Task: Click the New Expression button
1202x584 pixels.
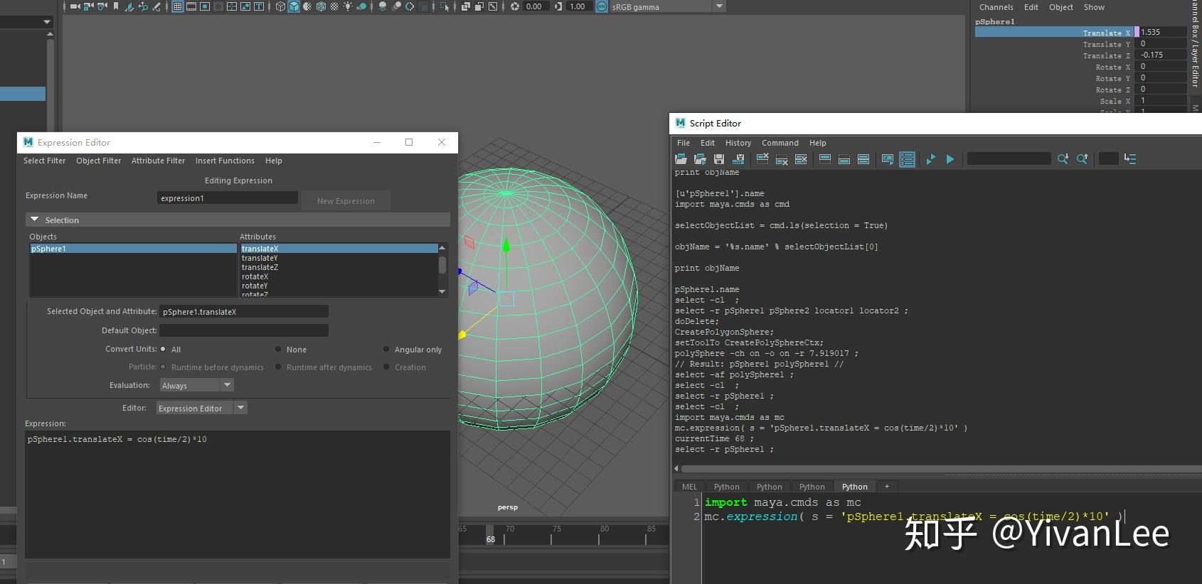Action: point(346,201)
